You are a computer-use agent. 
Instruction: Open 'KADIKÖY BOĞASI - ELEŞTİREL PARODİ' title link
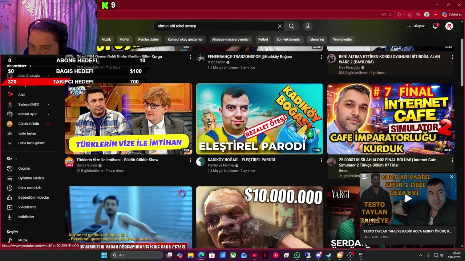[241, 160]
